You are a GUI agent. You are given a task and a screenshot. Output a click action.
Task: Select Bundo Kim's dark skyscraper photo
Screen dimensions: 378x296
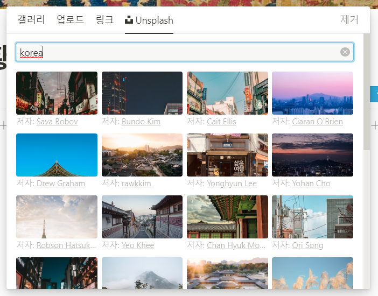click(x=142, y=93)
